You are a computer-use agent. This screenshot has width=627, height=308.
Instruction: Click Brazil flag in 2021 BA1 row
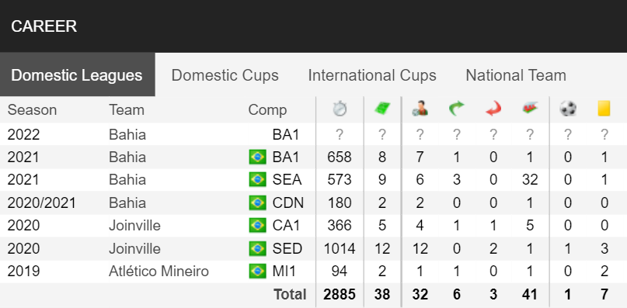coord(257,157)
